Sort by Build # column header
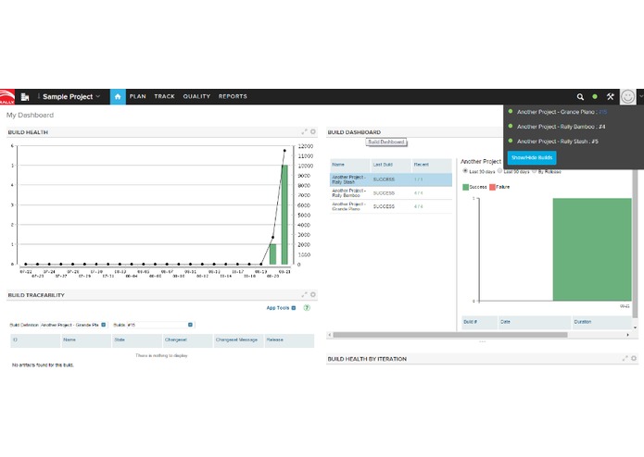Screen dimensions: 644x457 coord(479,322)
